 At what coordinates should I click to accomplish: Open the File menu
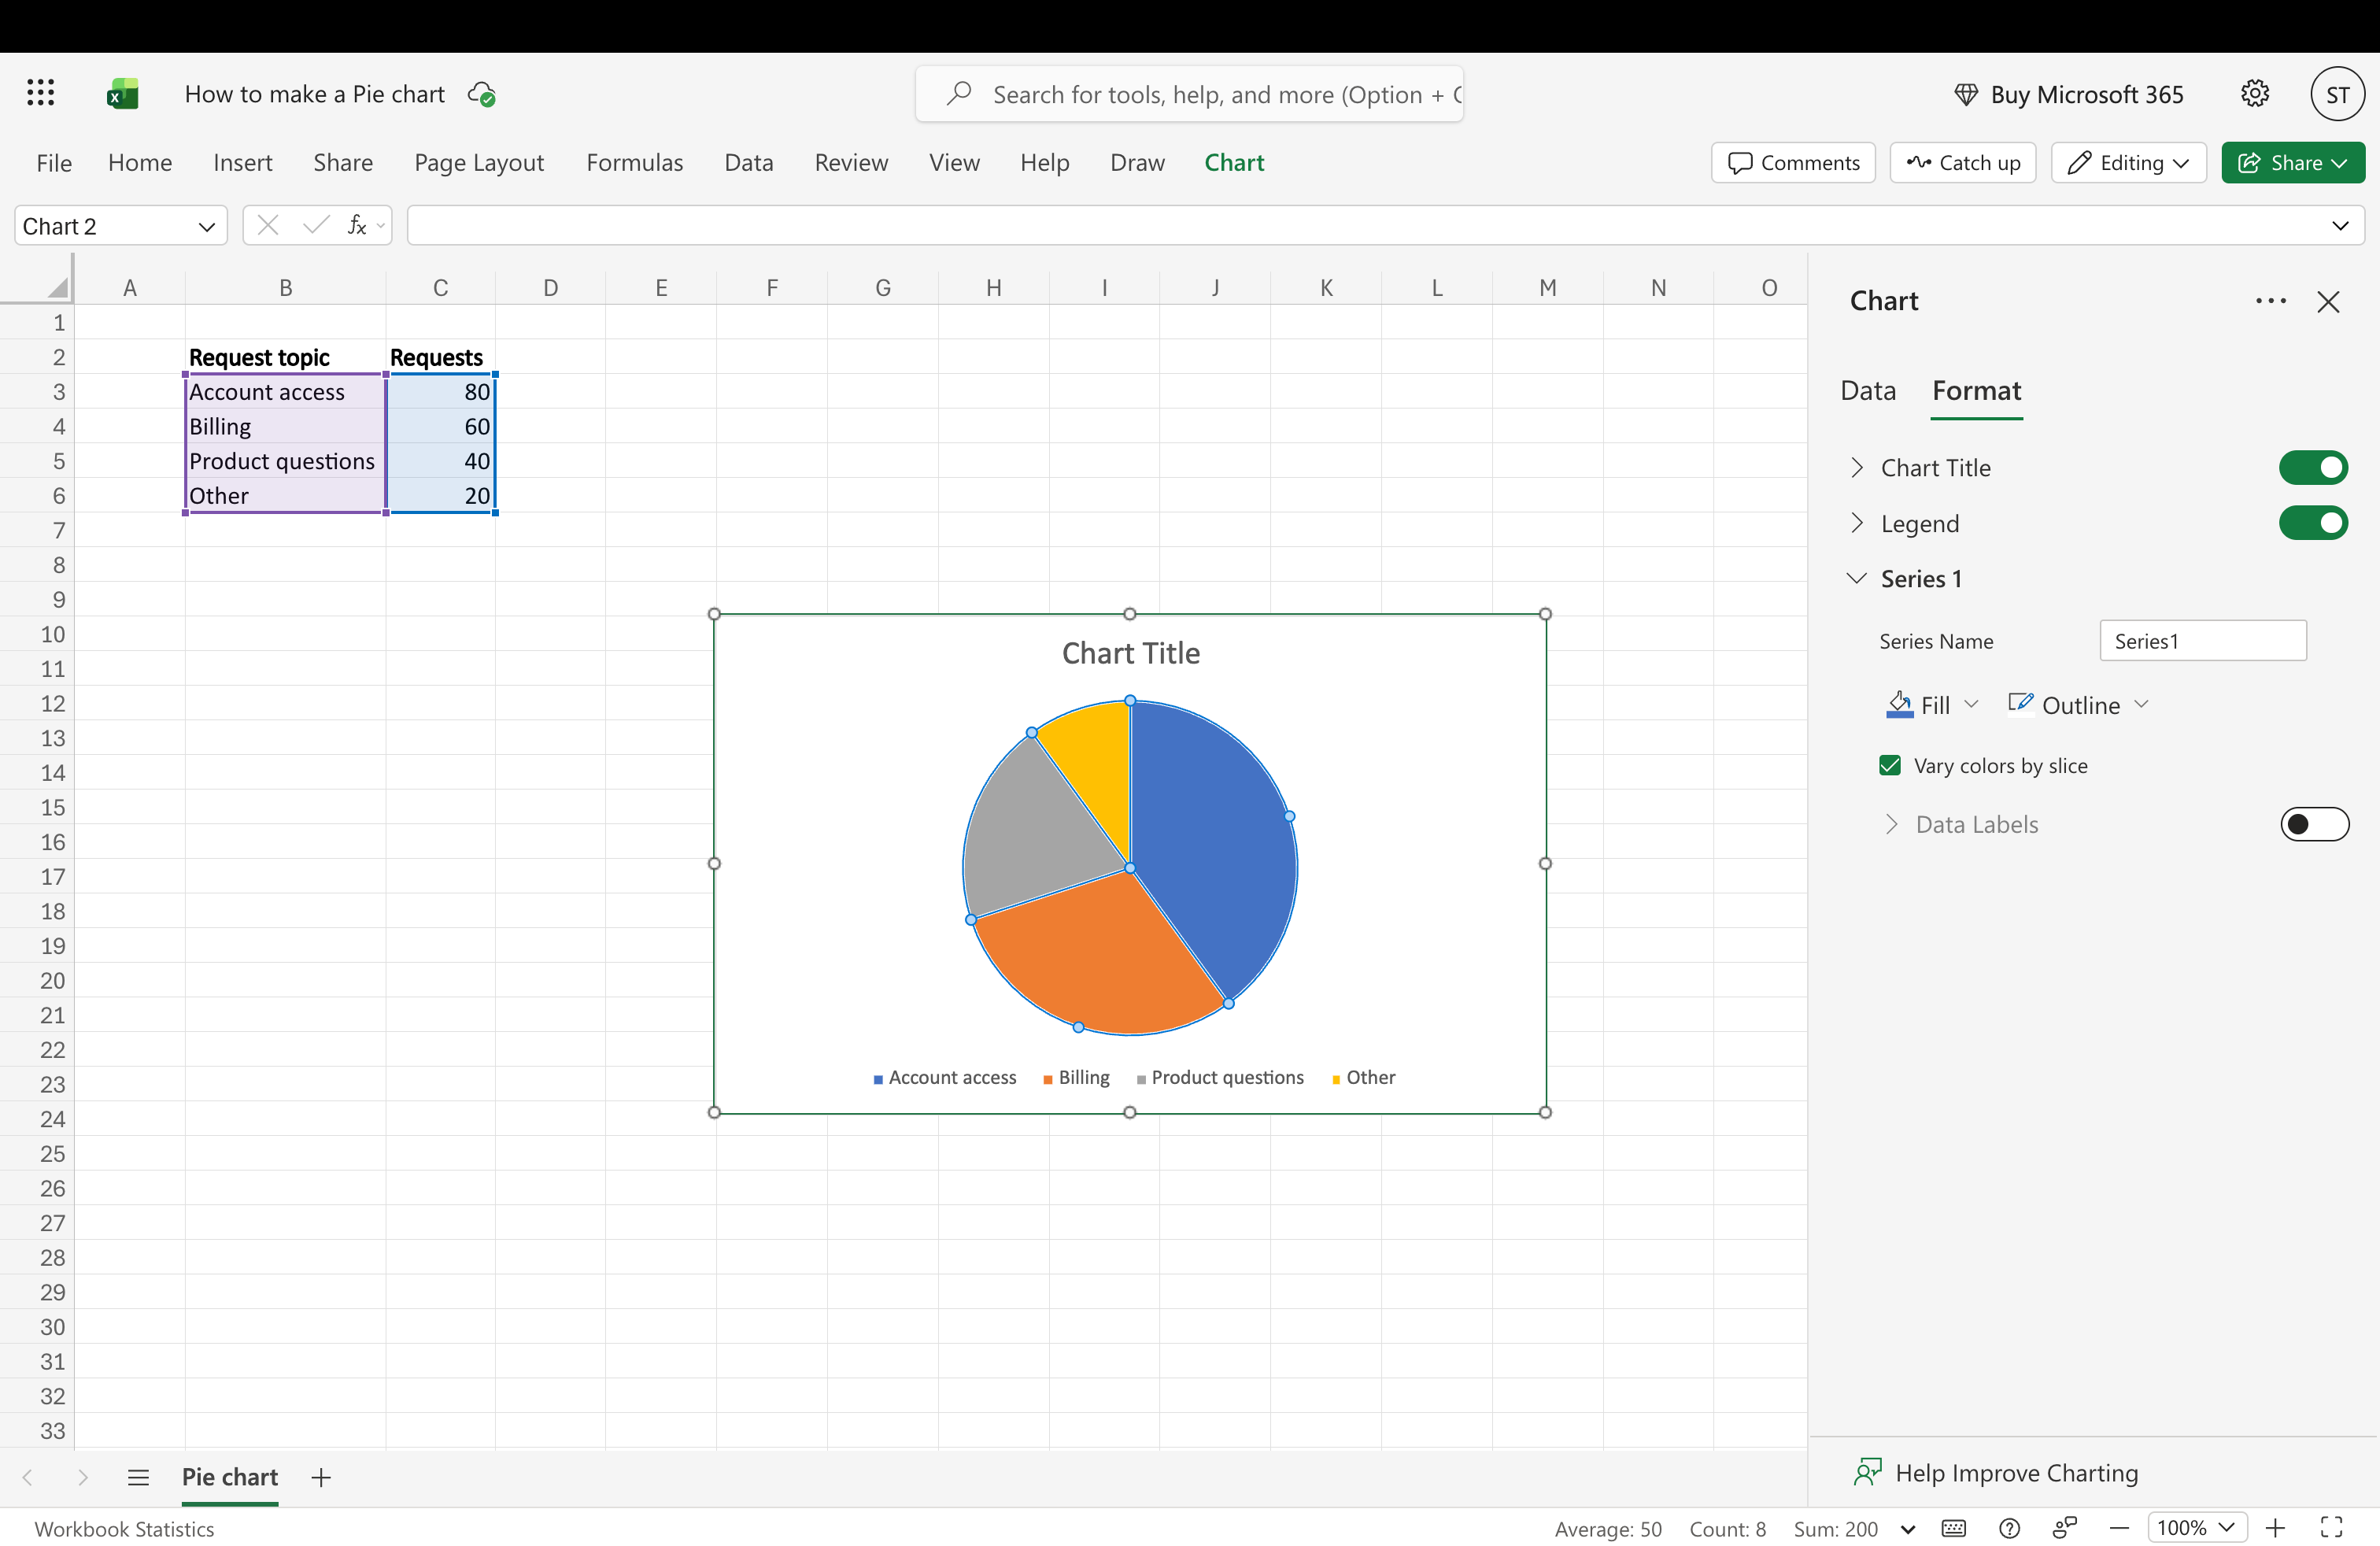point(54,162)
